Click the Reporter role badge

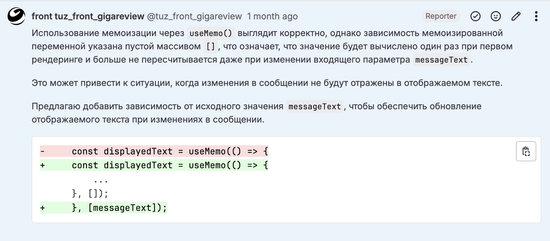441,16
